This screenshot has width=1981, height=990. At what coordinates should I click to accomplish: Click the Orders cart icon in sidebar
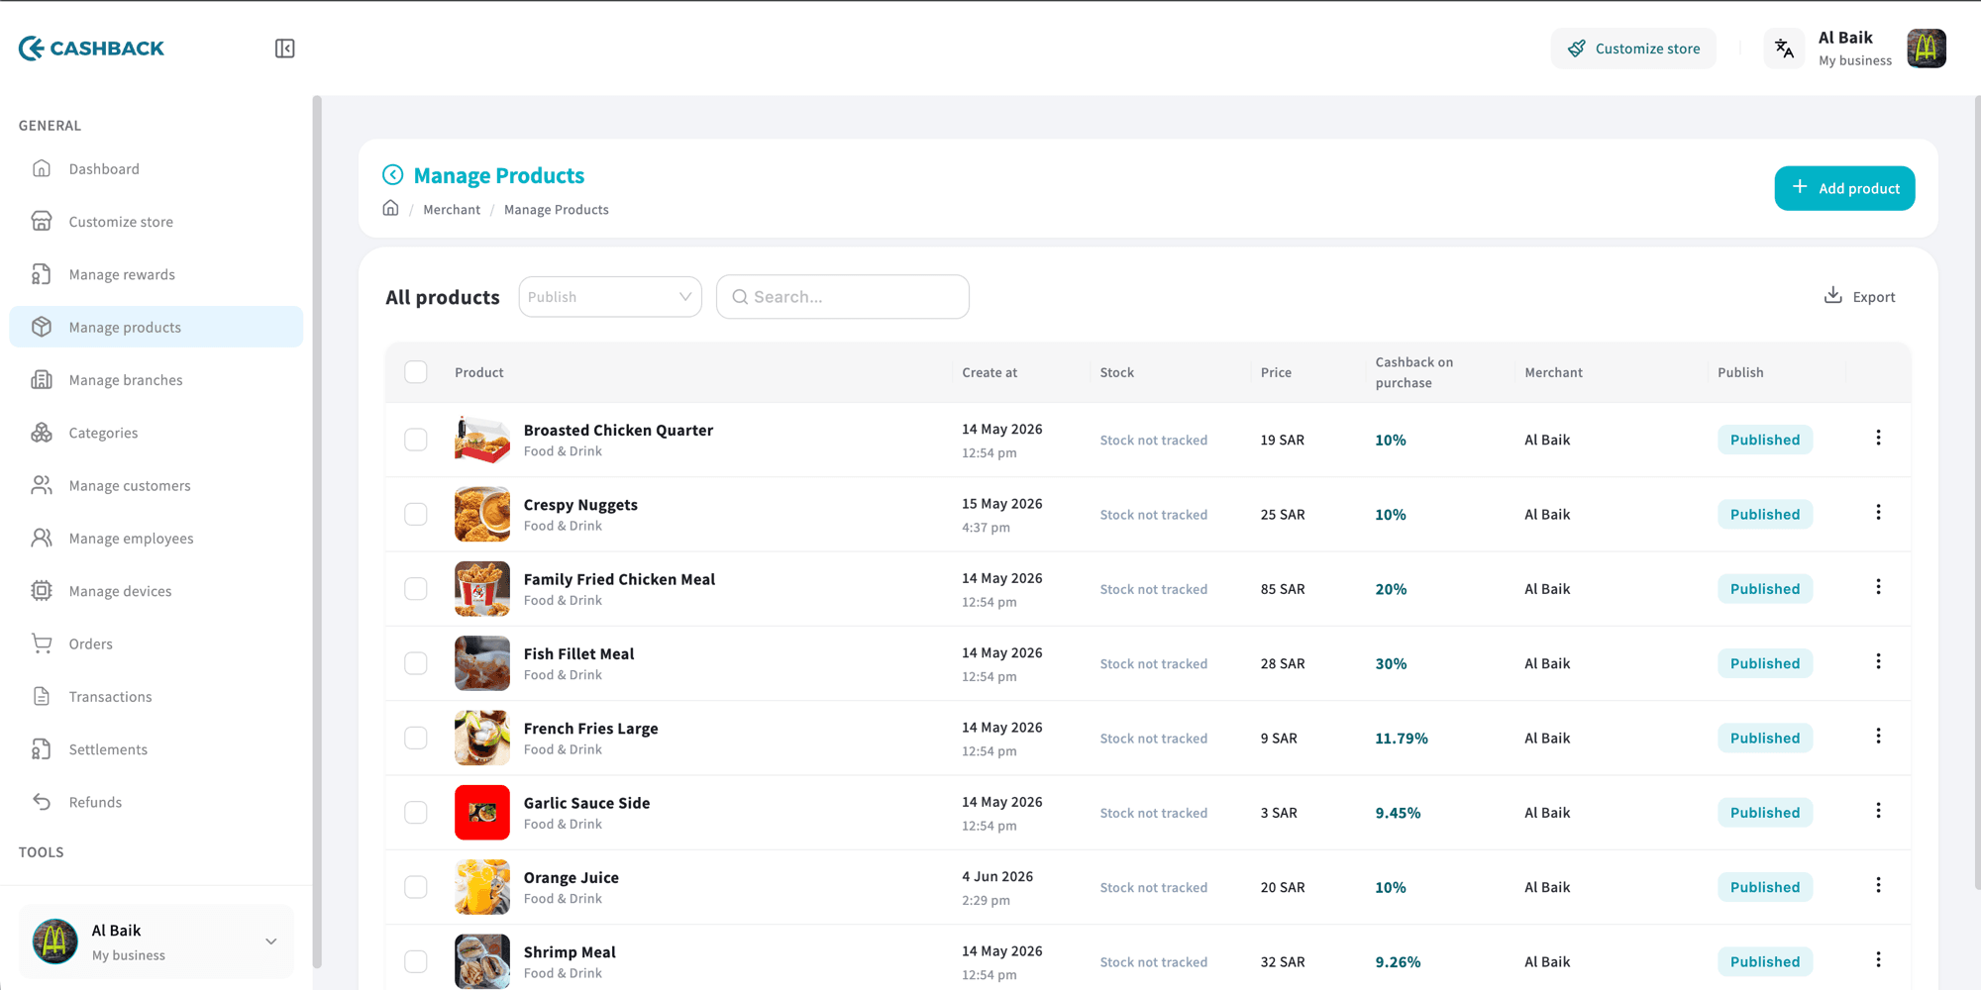tap(42, 643)
